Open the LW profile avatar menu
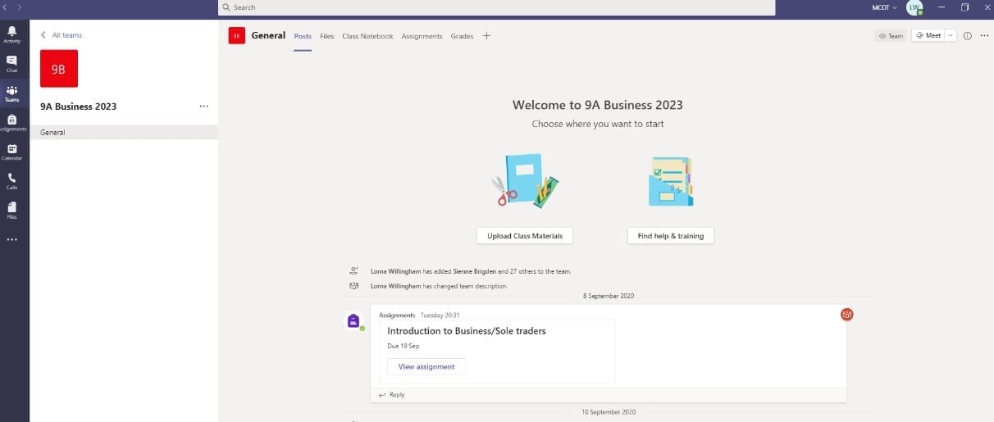Image resolution: width=994 pixels, height=422 pixels. pyautogui.click(x=914, y=7)
